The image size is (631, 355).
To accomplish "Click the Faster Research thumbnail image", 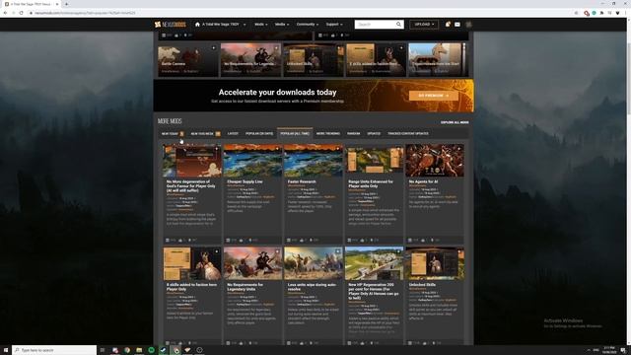I will pyautogui.click(x=314, y=161).
